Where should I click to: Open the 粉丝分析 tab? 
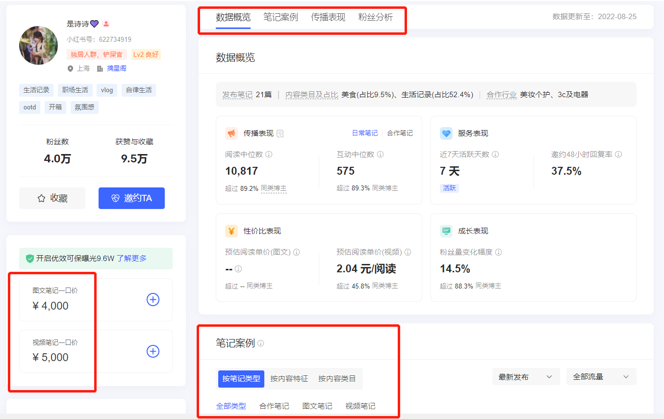tap(375, 17)
